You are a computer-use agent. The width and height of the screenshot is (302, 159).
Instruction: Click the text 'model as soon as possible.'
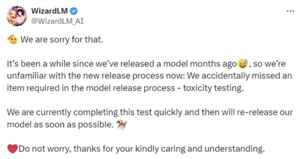(60, 125)
